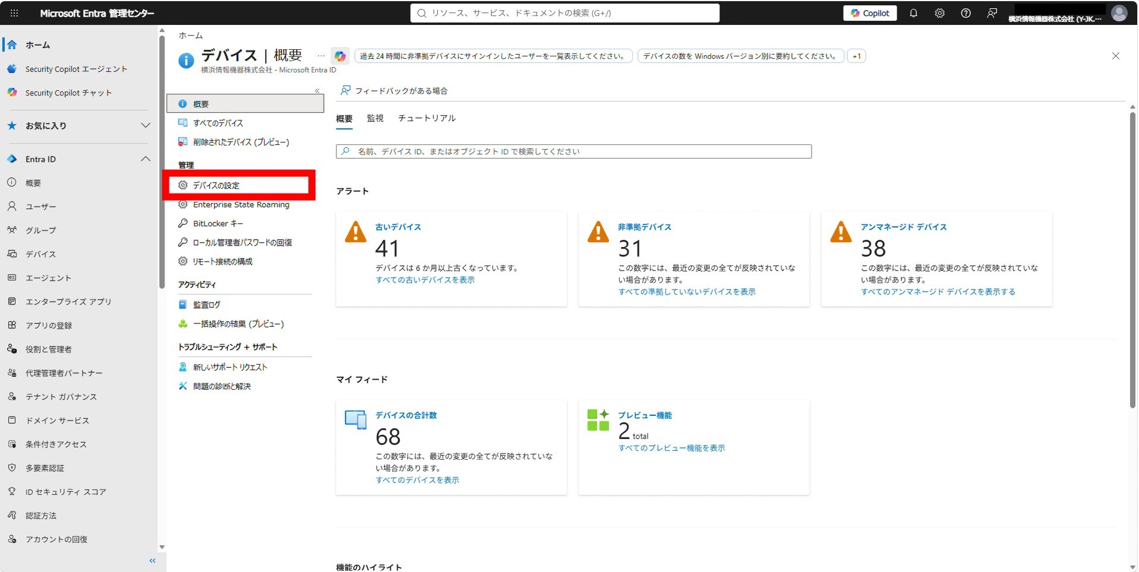Open アカウントの回復 in the sidebar

point(56,539)
